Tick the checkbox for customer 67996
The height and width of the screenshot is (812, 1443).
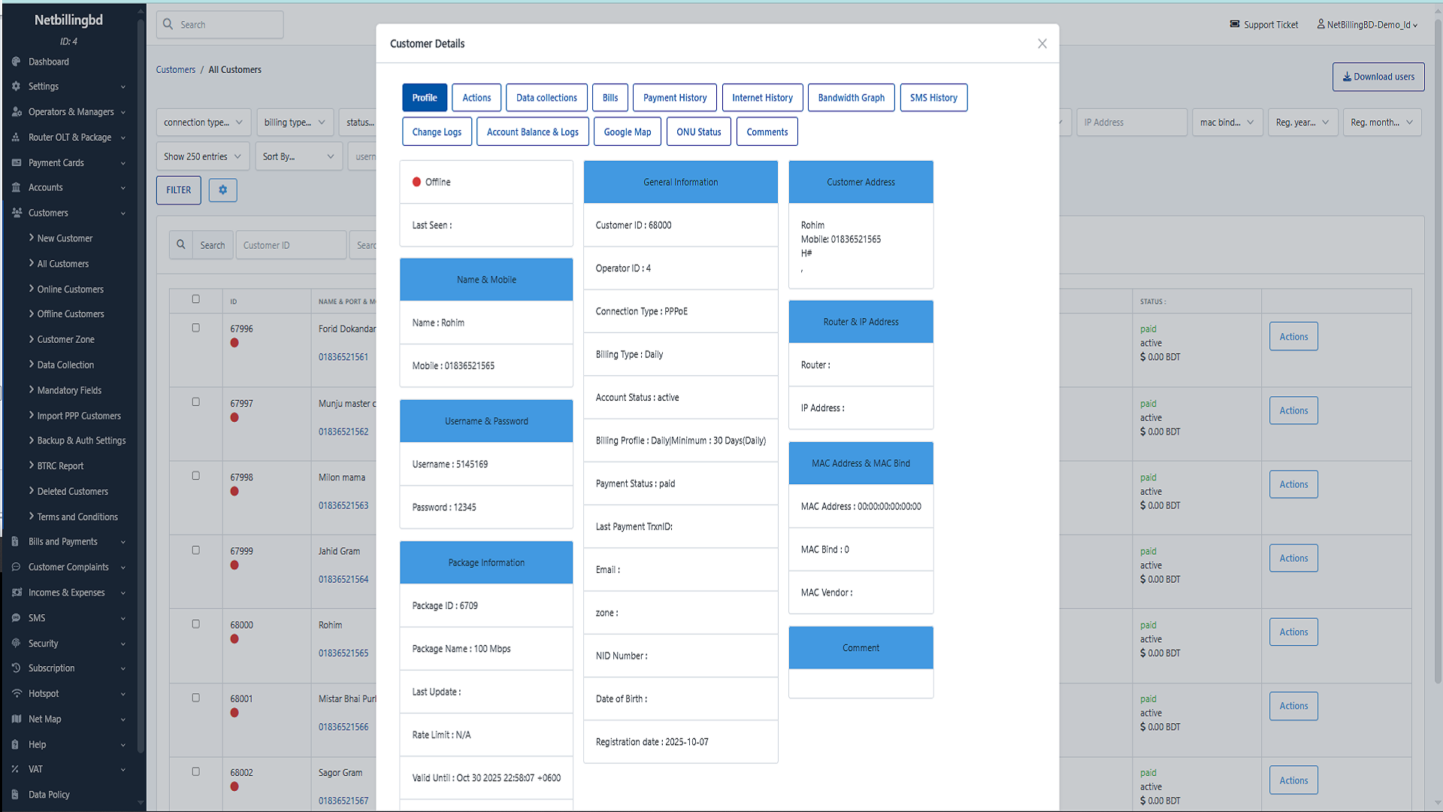[195, 328]
